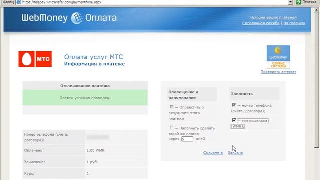This screenshot has width=320, height=180.
Task: Click the Отслеживание платежа header
Action: 85,86
